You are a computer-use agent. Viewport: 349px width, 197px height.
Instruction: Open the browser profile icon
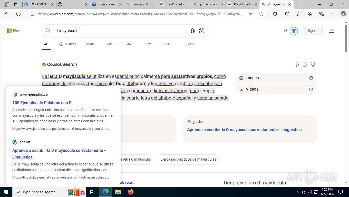click(6, 4)
